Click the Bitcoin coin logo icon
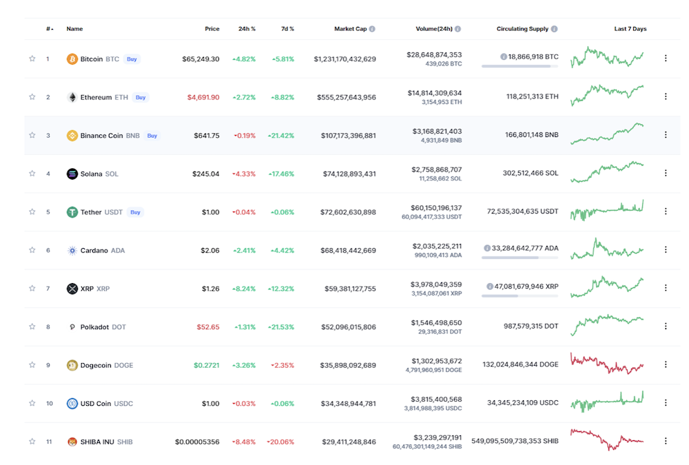689x465 pixels. [72, 59]
